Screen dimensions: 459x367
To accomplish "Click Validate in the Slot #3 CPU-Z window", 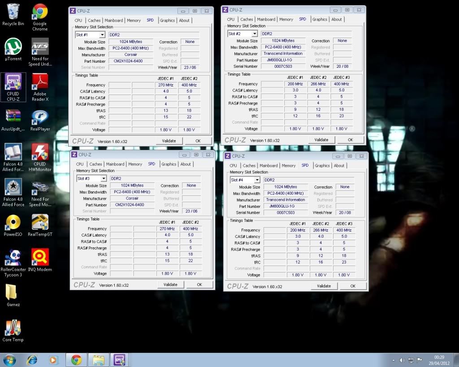I will (x=170, y=285).
